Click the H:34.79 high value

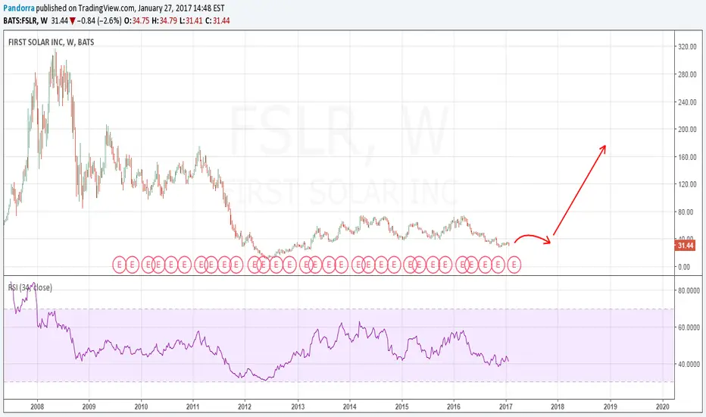pos(164,20)
